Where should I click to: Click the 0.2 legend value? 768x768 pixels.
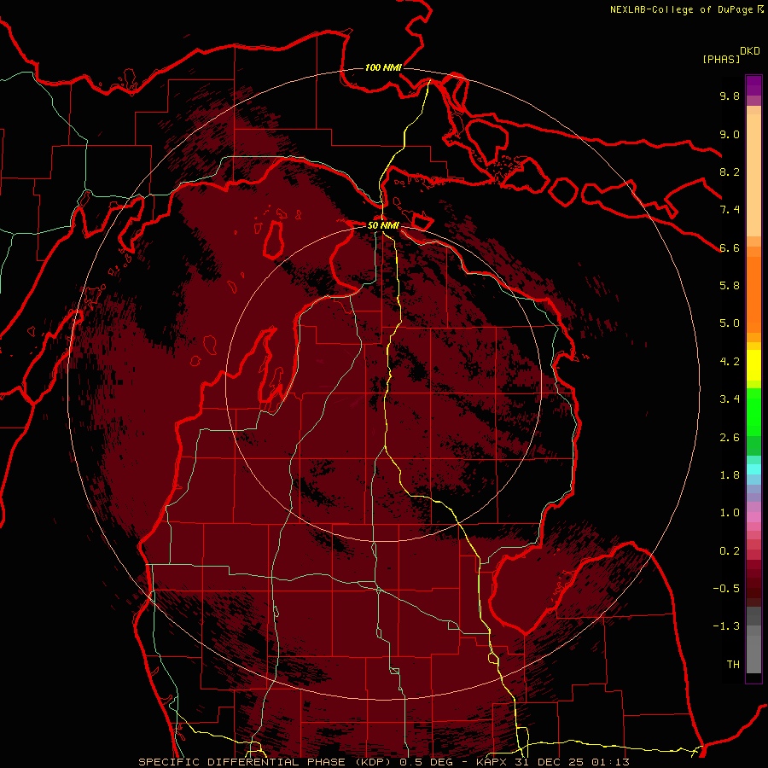pyautogui.click(x=730, y=551)
